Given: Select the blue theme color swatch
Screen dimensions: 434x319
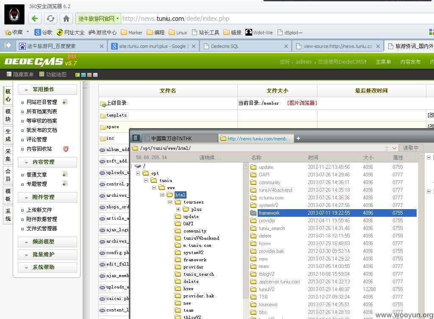Looking at the screenshot, I should tap(83, 75).
